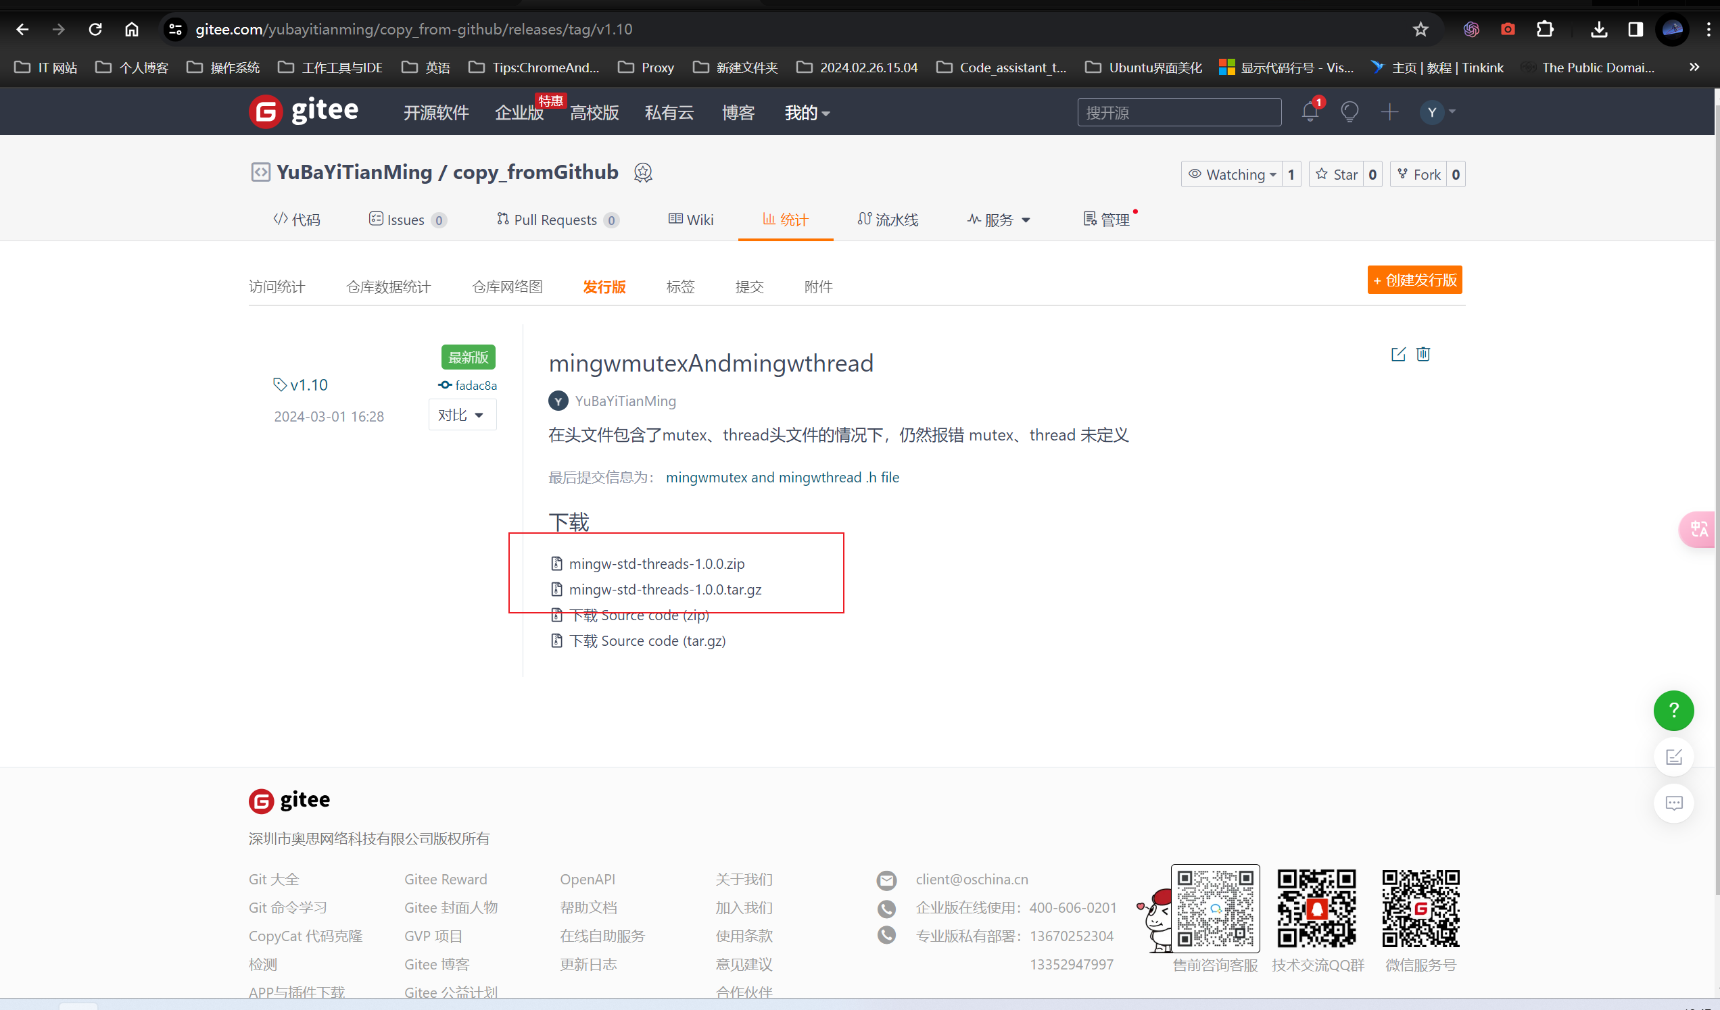
Task: Expand the 对比 comparison dropdown
Action: click(x=462, y=414)
